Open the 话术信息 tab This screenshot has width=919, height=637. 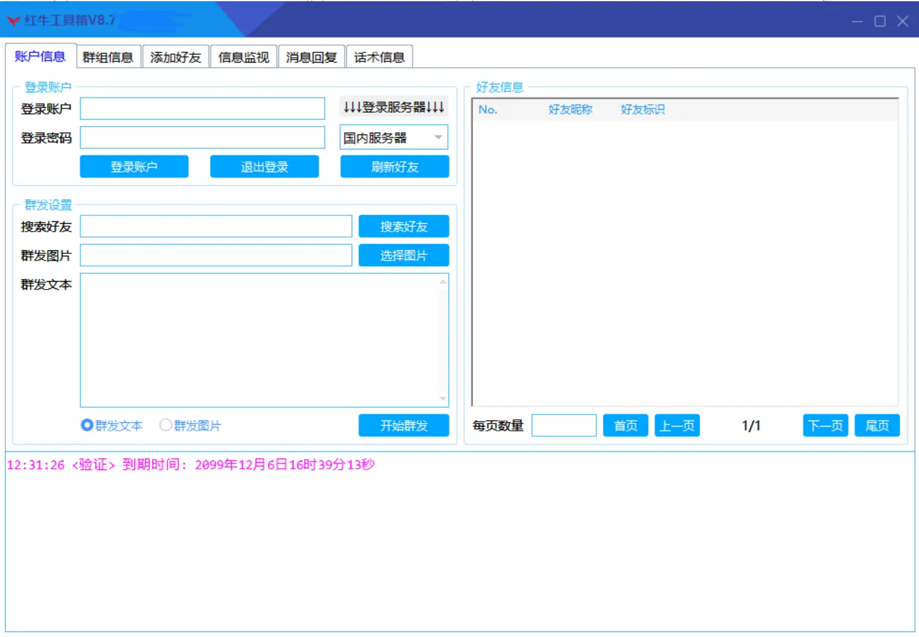[380, 57]
